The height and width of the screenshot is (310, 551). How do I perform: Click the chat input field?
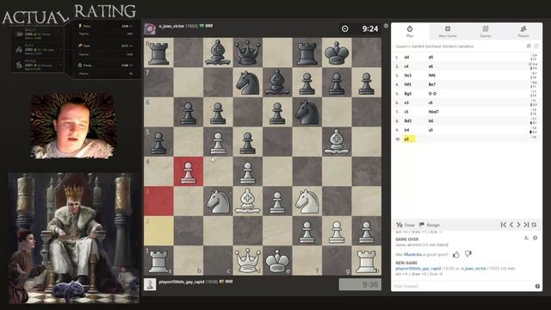pyautogui.click(x=463, y=287)
